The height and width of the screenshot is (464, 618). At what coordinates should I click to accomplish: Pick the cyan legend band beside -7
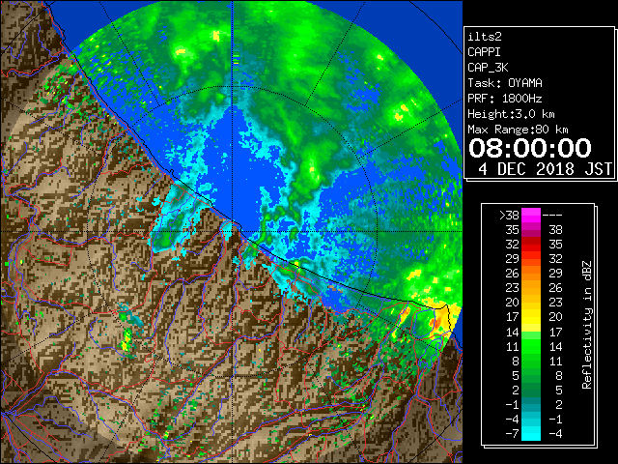click(x=531, y=433)
